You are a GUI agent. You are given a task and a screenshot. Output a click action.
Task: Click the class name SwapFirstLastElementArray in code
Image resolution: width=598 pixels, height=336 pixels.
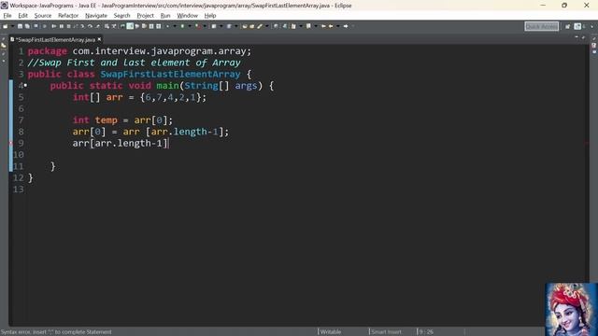click(x=170, y=74)
